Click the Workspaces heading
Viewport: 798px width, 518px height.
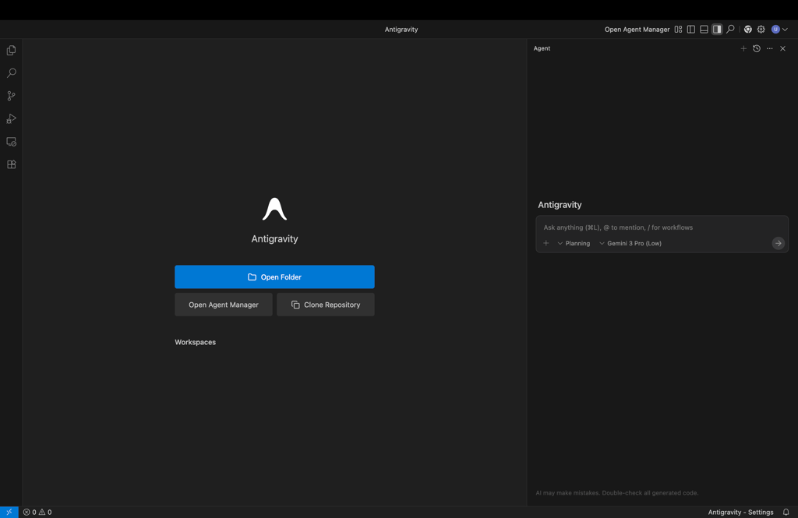click(x=195, y=342)
